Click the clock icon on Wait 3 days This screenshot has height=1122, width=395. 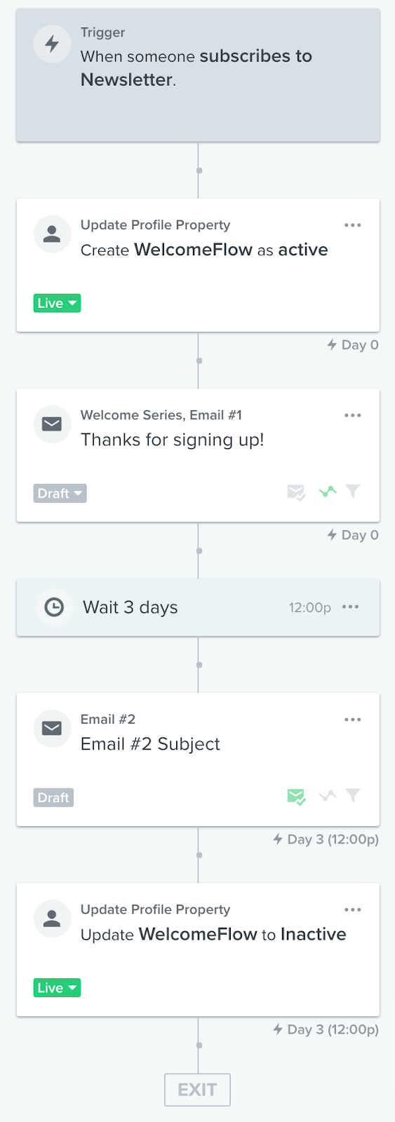tap(54, 607)
